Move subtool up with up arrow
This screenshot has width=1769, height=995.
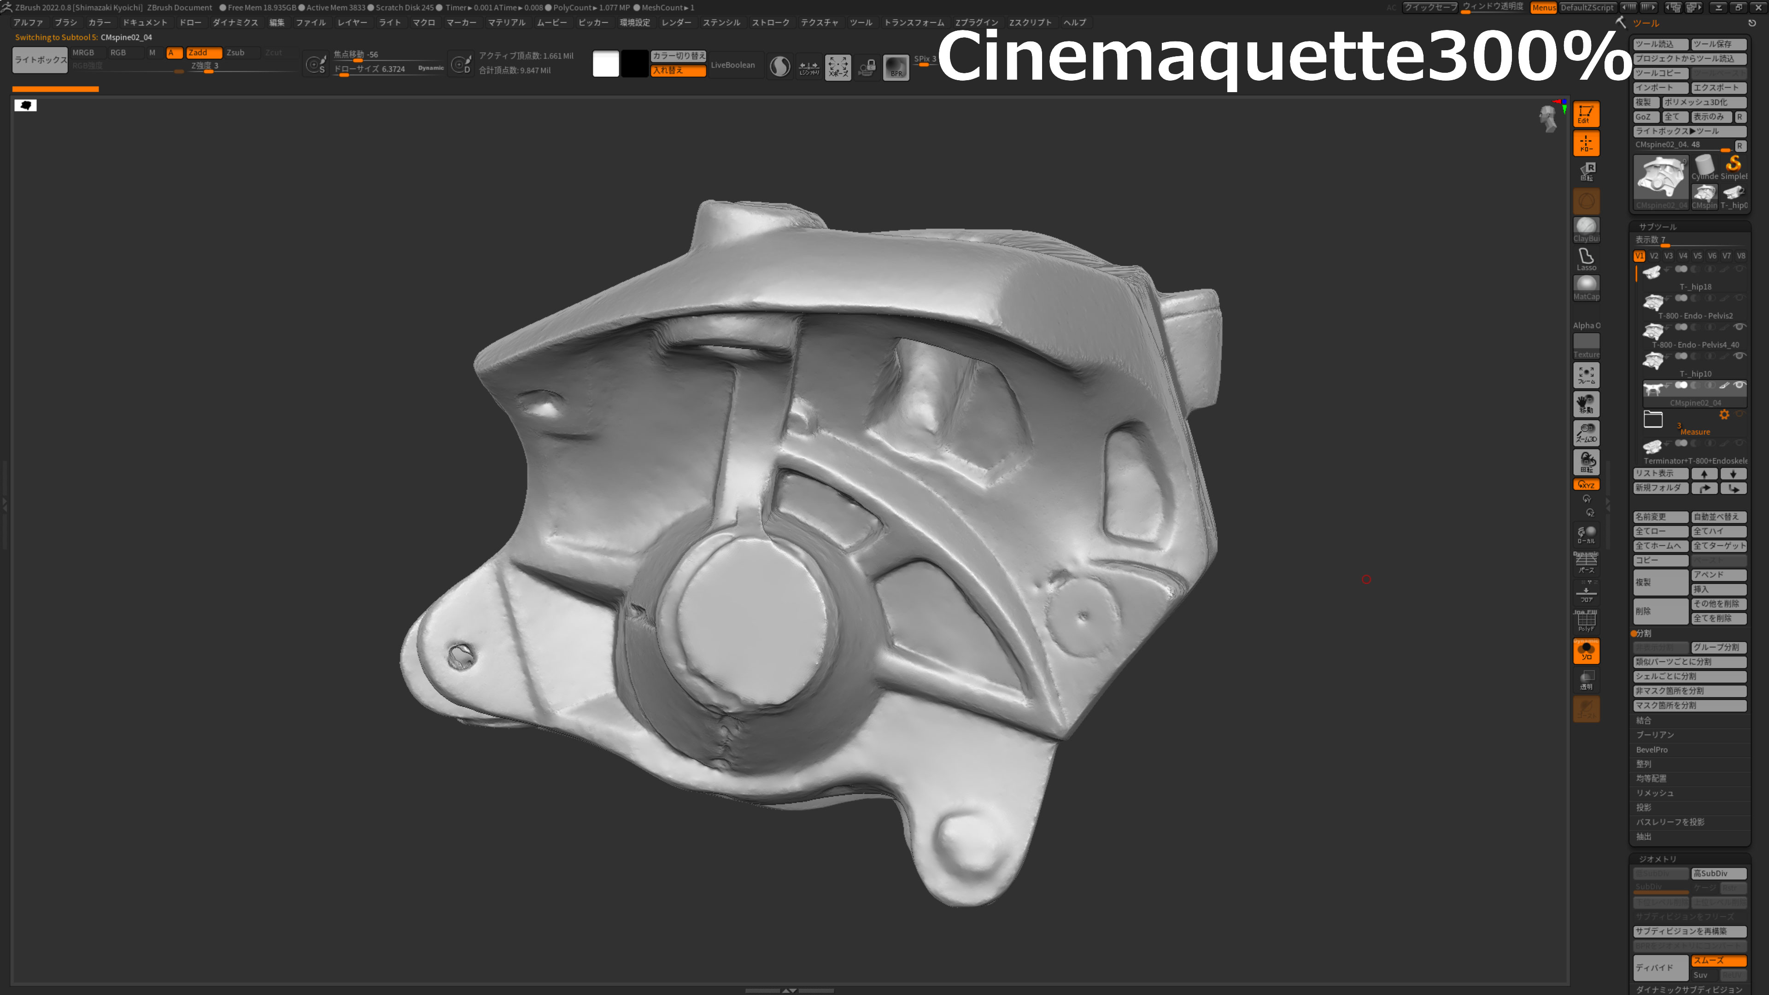[x=1704, y=474]
